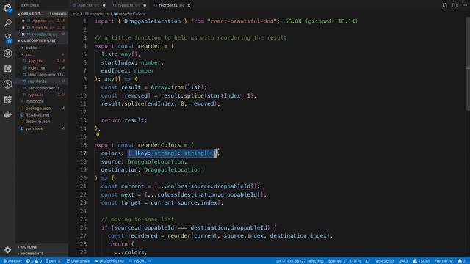Open the editor More Actions ellipsis
470x264 pixels.
465,5
